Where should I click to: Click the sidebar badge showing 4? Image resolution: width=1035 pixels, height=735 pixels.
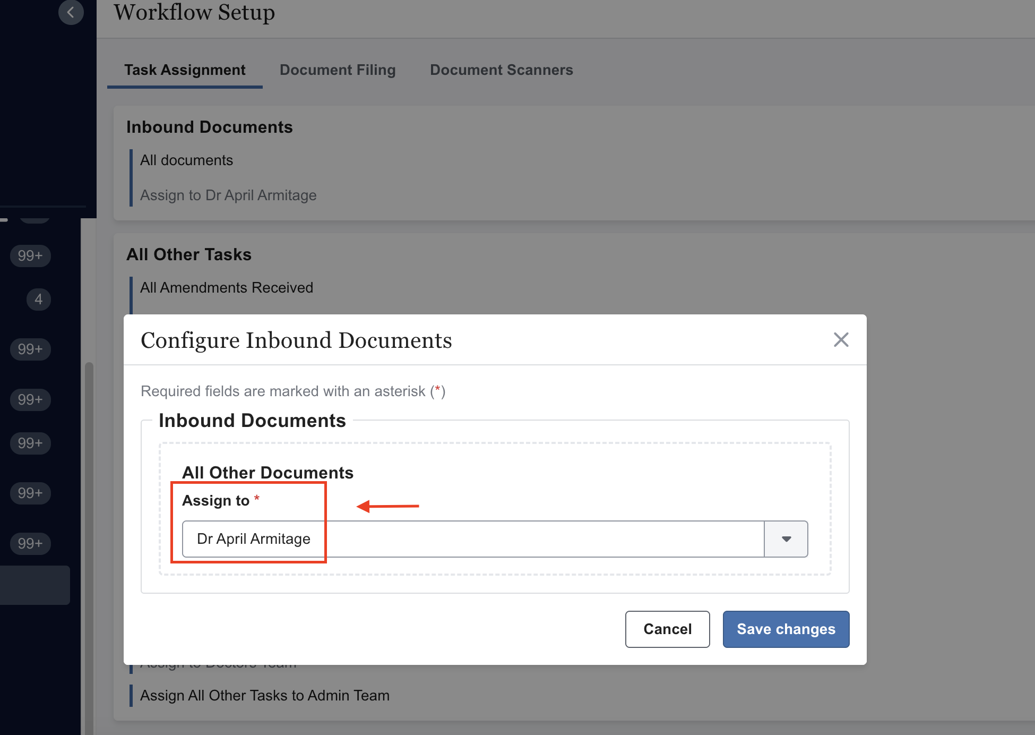(38, 300)
